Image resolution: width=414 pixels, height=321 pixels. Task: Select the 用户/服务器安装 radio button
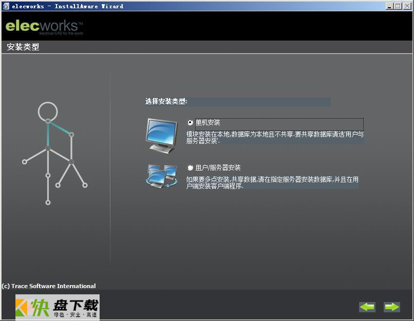pos(190,167)
